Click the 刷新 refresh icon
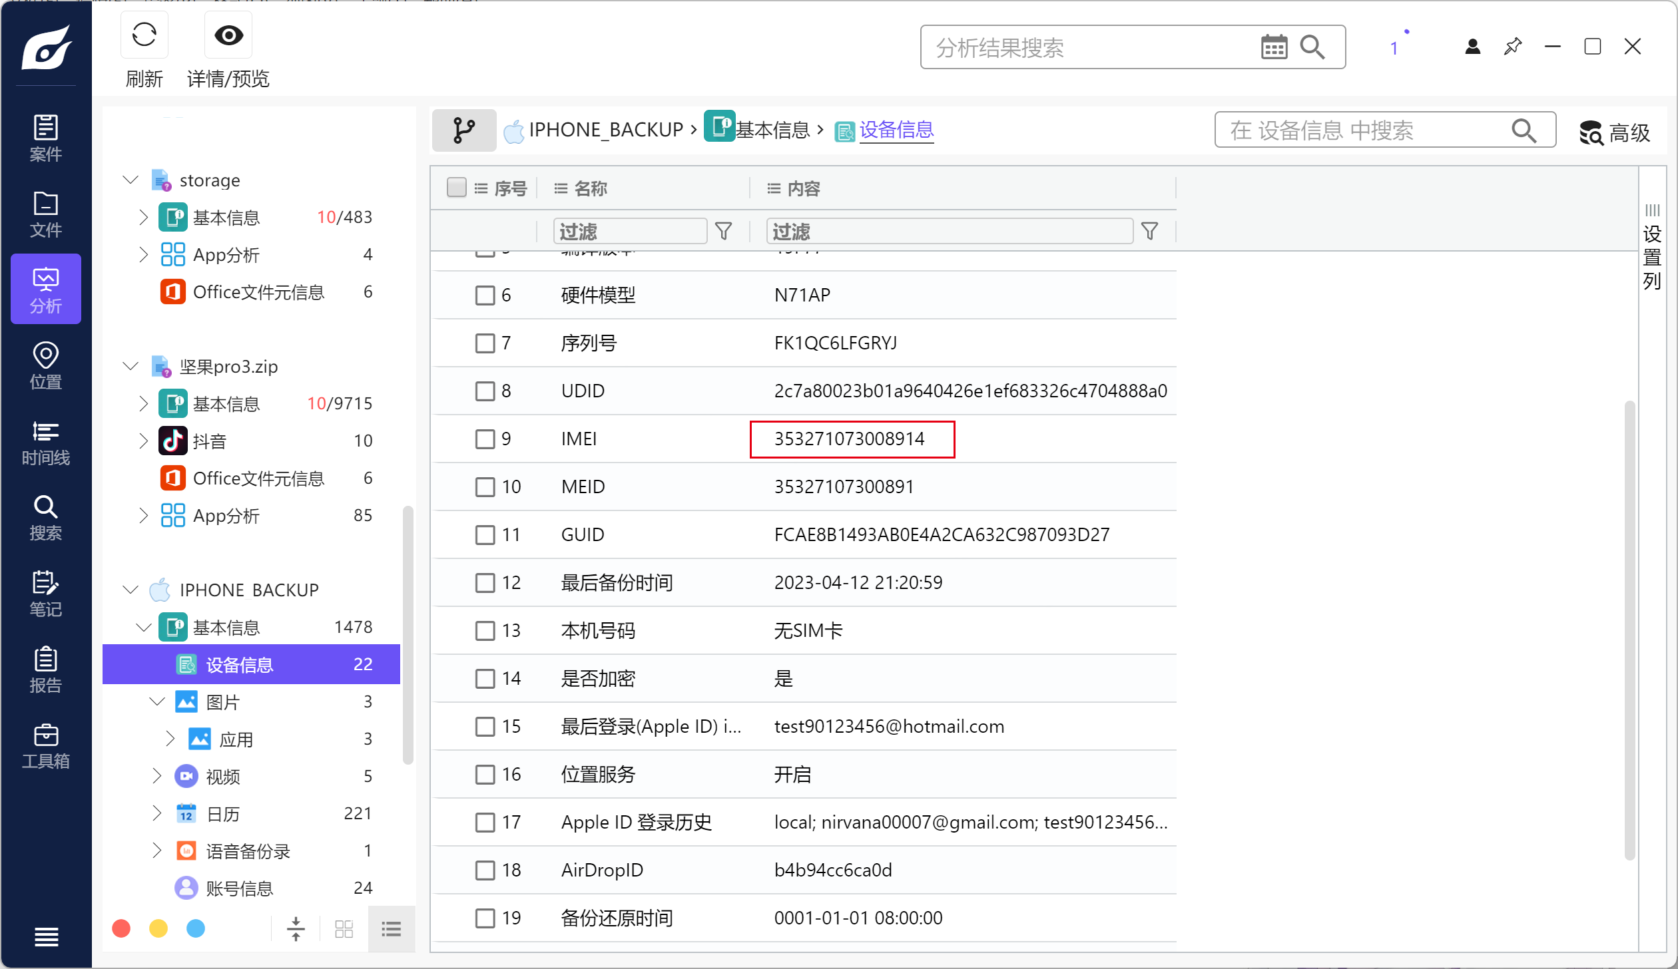 tap(144, 35)
